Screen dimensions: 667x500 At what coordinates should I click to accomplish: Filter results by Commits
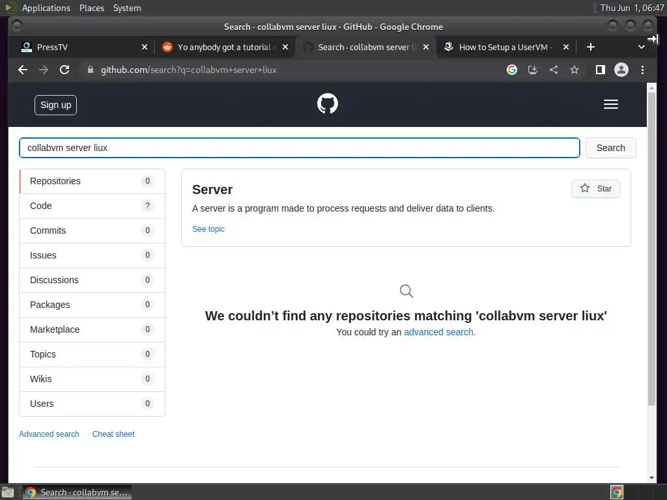coord(92,230)
